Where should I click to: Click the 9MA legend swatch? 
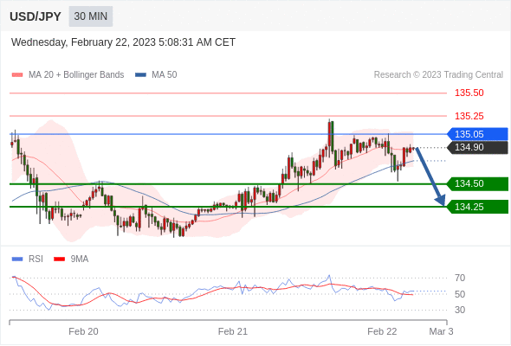(59, 259)
